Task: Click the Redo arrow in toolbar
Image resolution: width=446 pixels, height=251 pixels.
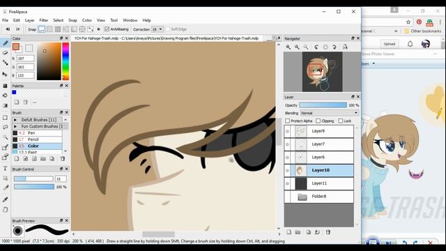Action: tap(17, 29)
